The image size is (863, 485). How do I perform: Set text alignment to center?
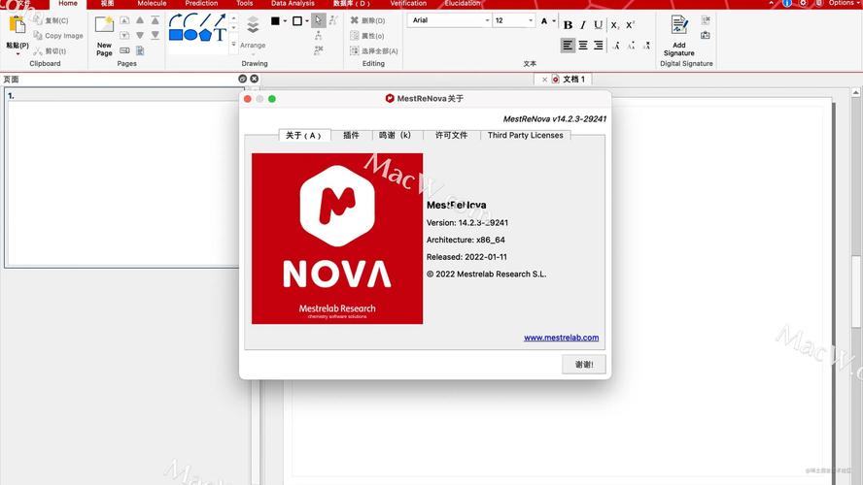[583, 45]
